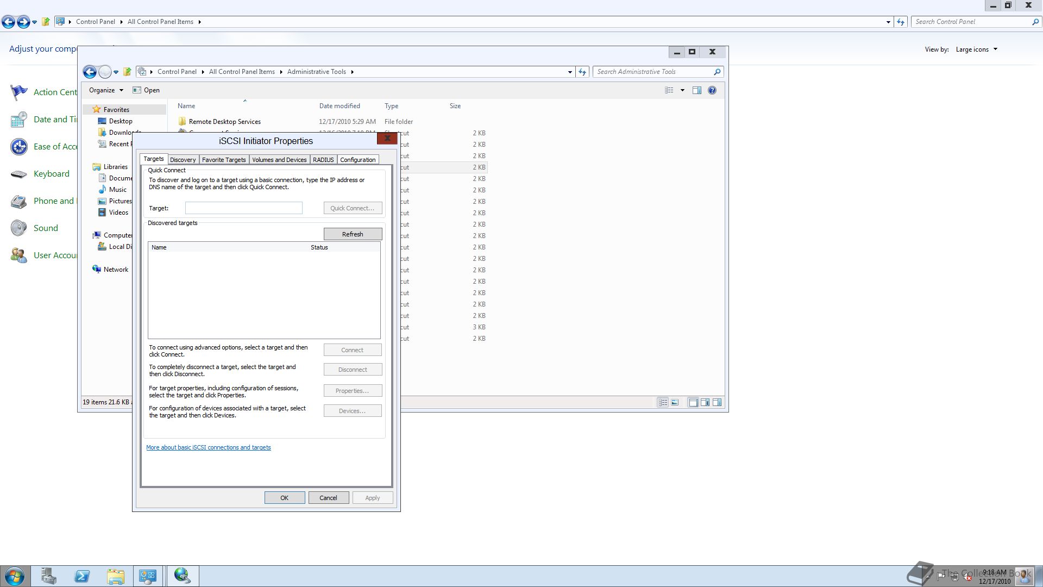The width and height of the screenshot is (1043, 587).
Task: Open the basic iSCSI connections help link
Action: pos(209,448)
